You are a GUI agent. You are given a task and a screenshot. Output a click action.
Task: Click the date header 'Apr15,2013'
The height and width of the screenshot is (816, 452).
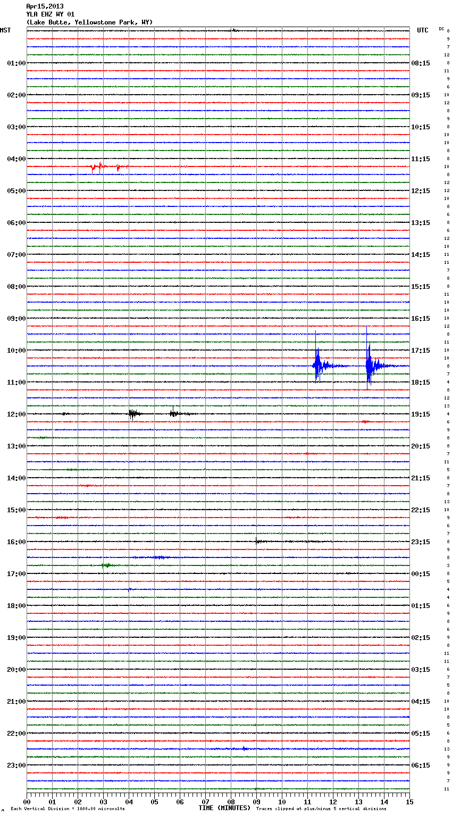click(x=45, y=6)
